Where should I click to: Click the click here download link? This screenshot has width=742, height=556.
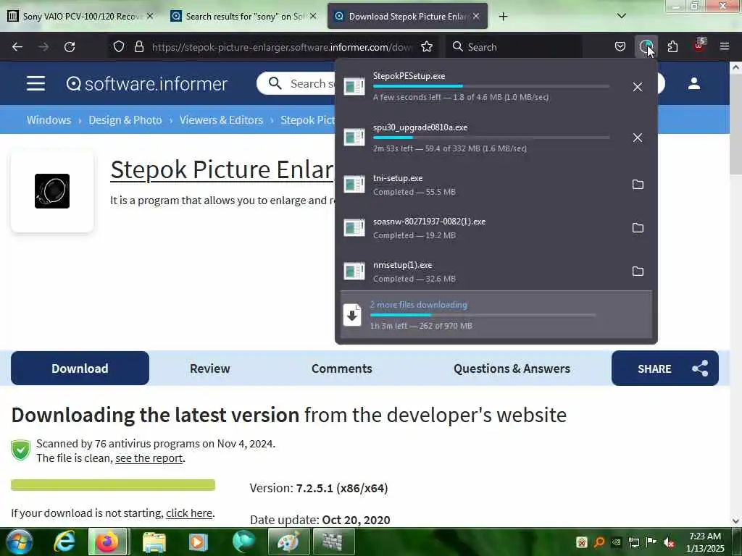coord(189,513)
